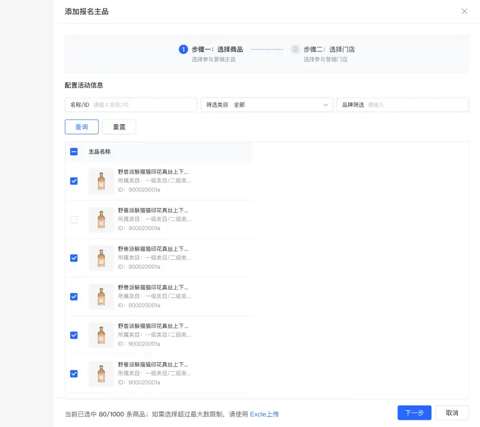
Task: Click the sixth product perfume thumbnail
Action: (x=101, y=374)
